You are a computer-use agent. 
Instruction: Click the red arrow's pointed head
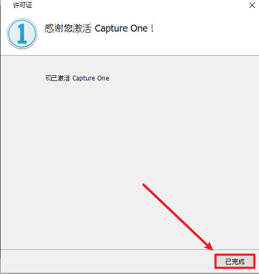pyautogui.click(x=209, y=246)
